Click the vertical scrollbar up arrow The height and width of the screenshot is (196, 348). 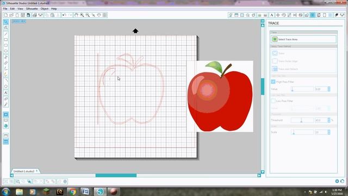pyautogui.click(x=263, y=26)
